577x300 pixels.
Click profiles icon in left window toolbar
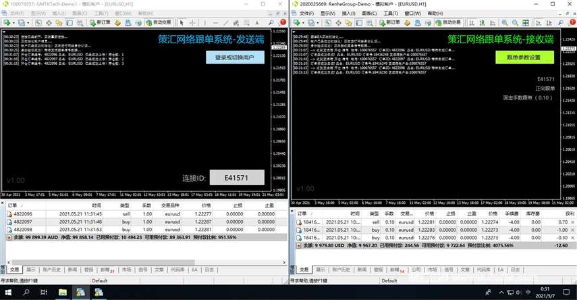(22, 23)
